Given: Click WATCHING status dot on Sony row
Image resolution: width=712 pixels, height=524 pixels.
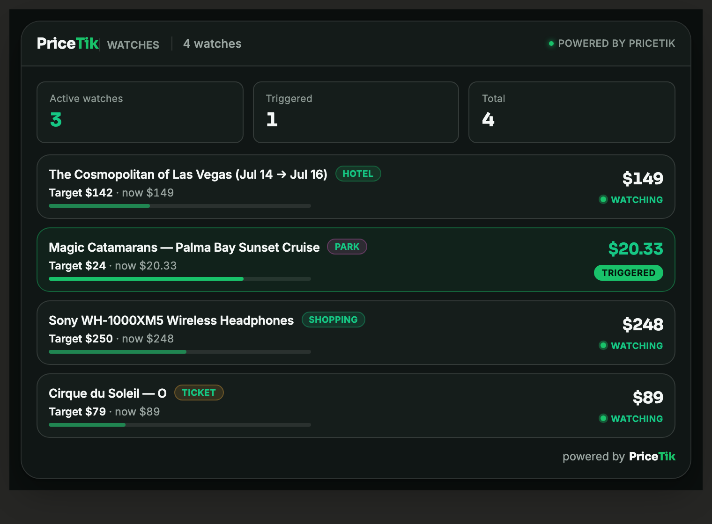Looking at the screenshot, I should [603, 345].
